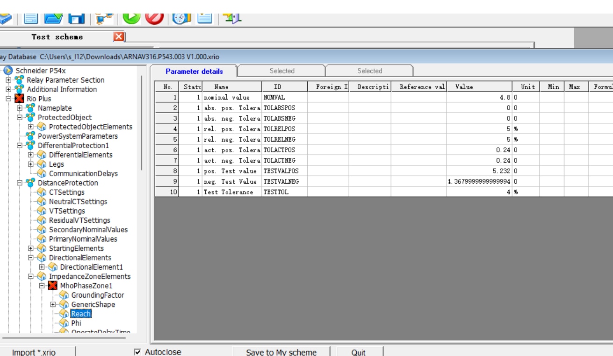Click the Value column header
Viewport: 613px width, 356px height.
point(479,86)
